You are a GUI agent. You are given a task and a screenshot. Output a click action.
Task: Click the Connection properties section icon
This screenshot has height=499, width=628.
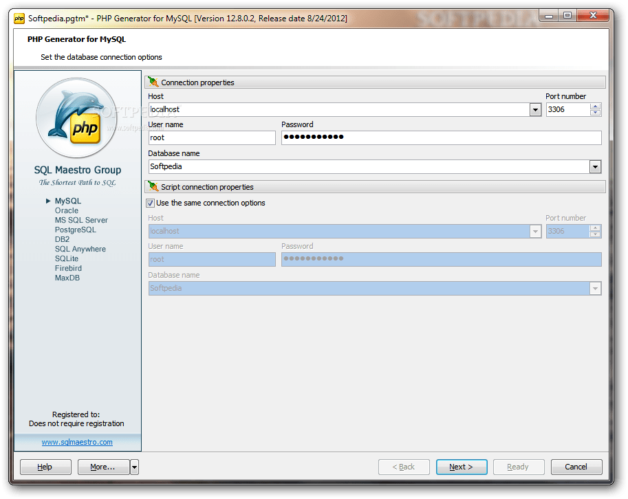[153, 82]
